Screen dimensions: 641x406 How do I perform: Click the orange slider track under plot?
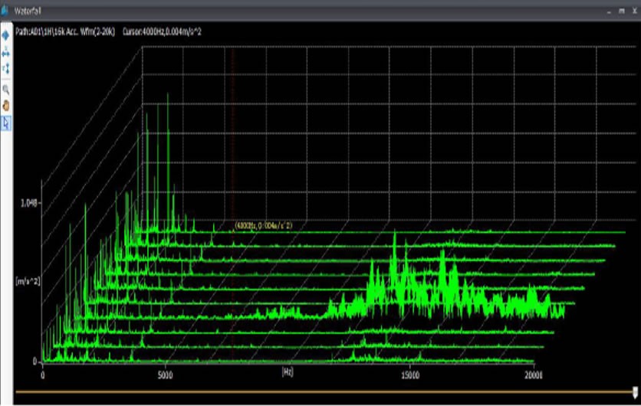[324, 391]
